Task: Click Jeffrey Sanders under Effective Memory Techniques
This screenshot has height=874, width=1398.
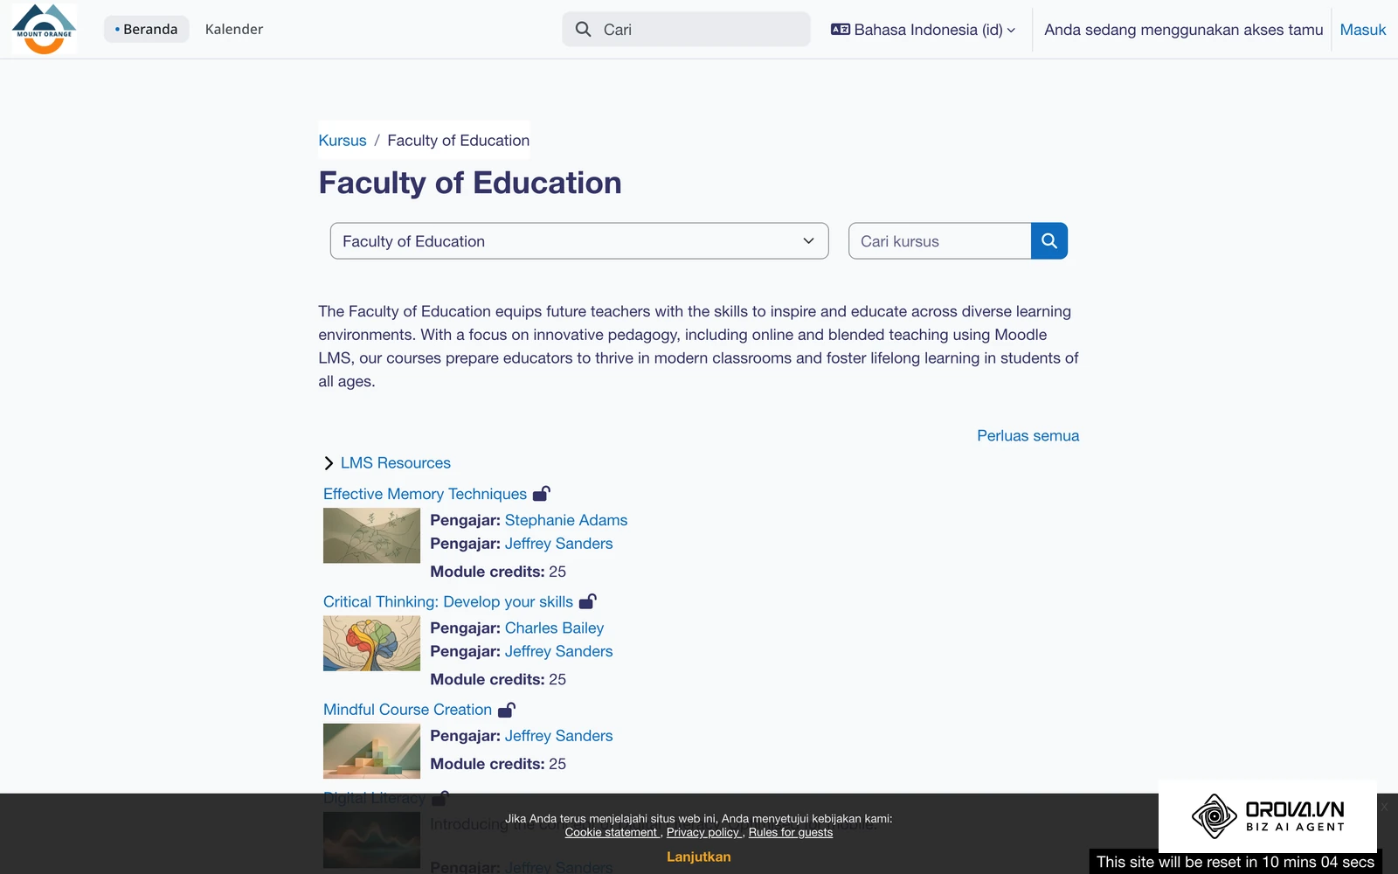Action: click(558, 544)
